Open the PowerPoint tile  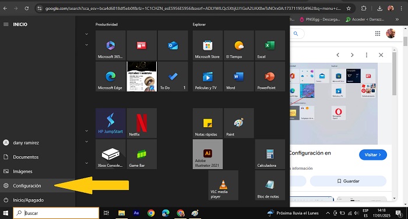click(x=270, y=77)
